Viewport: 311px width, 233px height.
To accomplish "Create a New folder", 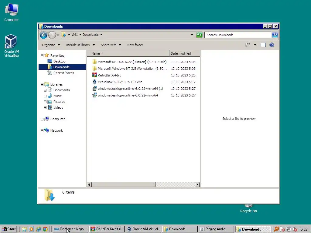I will 135,45.
